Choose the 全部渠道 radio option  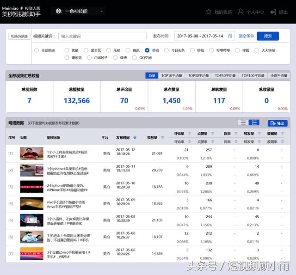37,50
